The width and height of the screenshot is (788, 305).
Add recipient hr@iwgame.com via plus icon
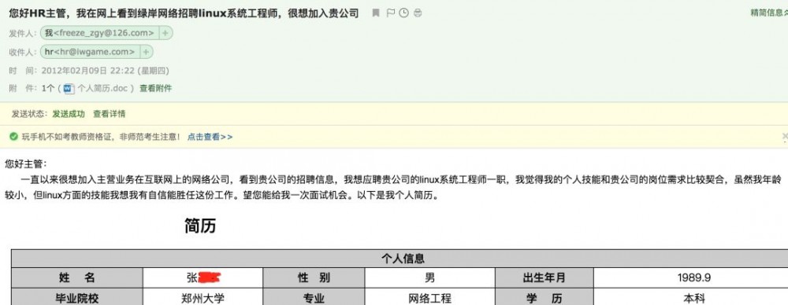tap(146, 52)
